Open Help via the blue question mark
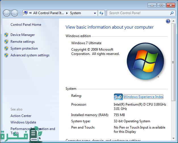The image size is (178, 143). click(168, 21)
